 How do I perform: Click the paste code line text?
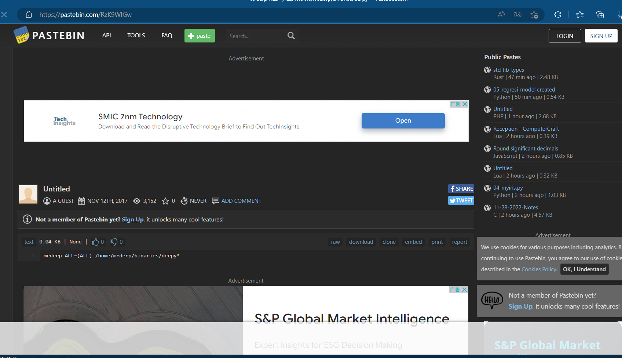pos(111,256)
